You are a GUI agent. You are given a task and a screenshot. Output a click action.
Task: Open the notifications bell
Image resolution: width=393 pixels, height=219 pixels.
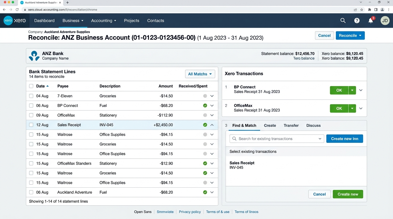click(x=371, y=21)
